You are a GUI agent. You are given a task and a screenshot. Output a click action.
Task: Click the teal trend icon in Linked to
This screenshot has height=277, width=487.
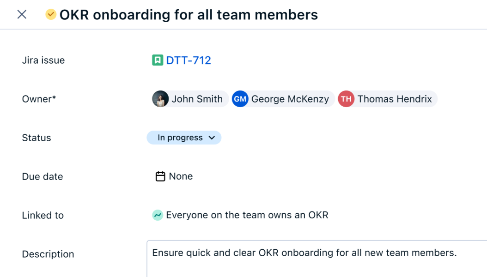coord(158,215)
